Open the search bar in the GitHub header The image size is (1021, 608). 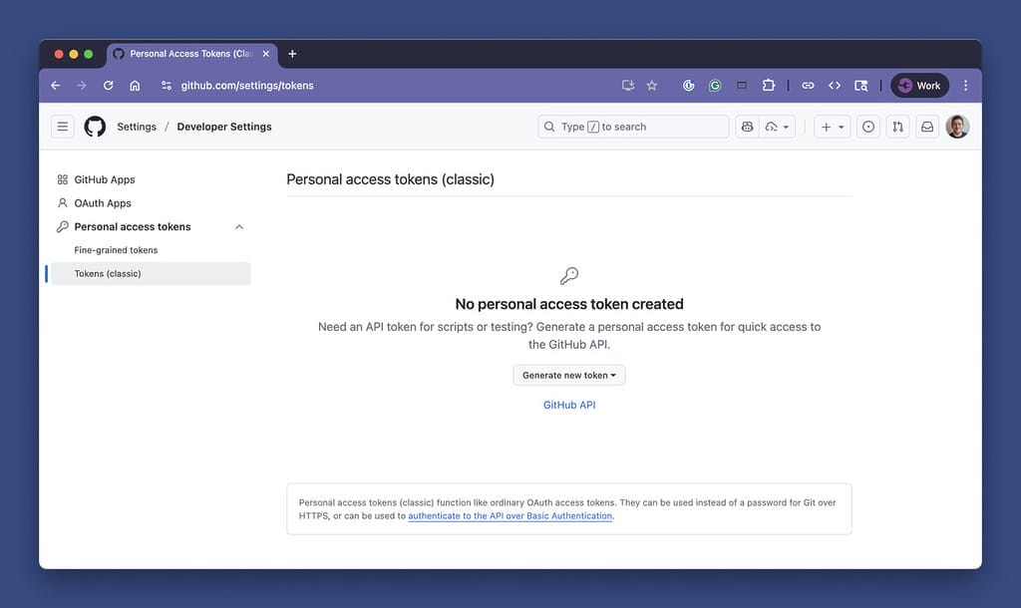[633, 127]
